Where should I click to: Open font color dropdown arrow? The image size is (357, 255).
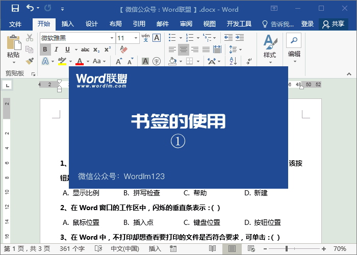(x=88, y=61)
